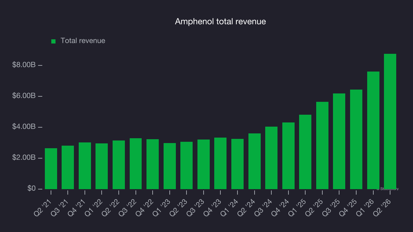Select the Q4 '25 revenue bar
This screenshot has height=232, width=413.
pos(356,139)
